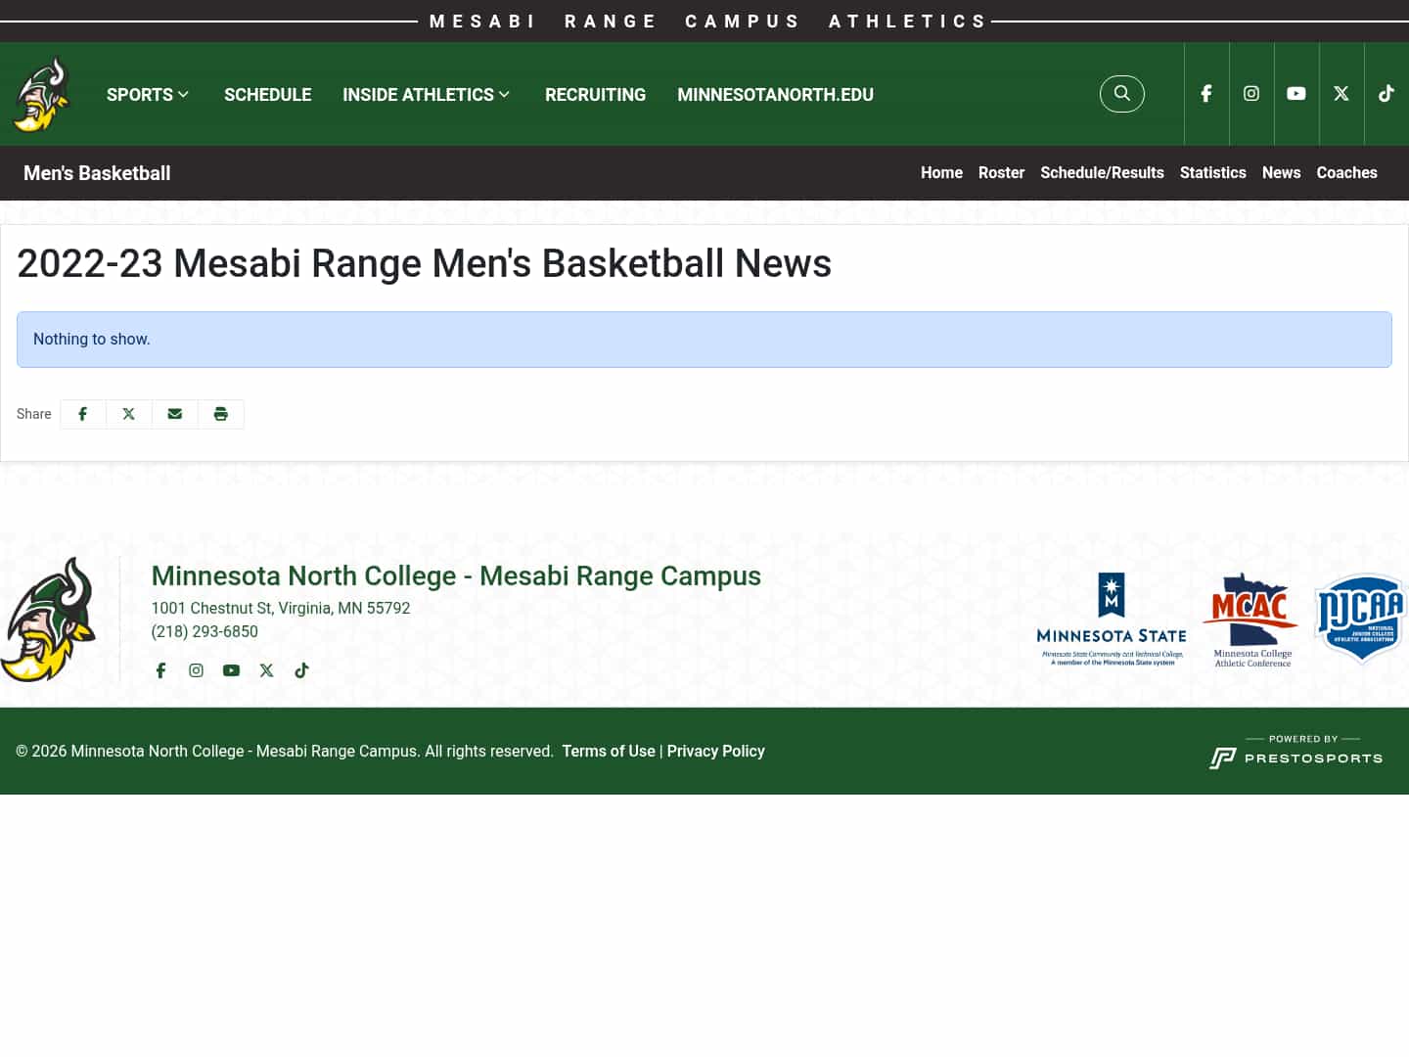Viewport: 1409px width, 1057px height.
Task: Visit the Minnesota State logo link
Action: pyautogui.click(x=1112, y=620)
